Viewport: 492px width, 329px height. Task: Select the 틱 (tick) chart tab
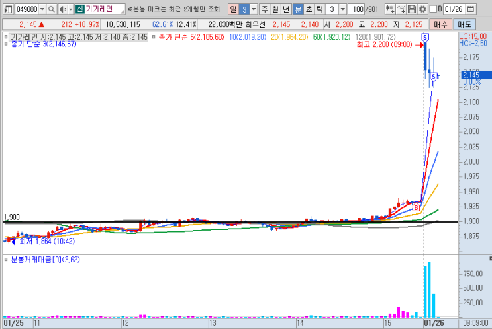(319, 9)
